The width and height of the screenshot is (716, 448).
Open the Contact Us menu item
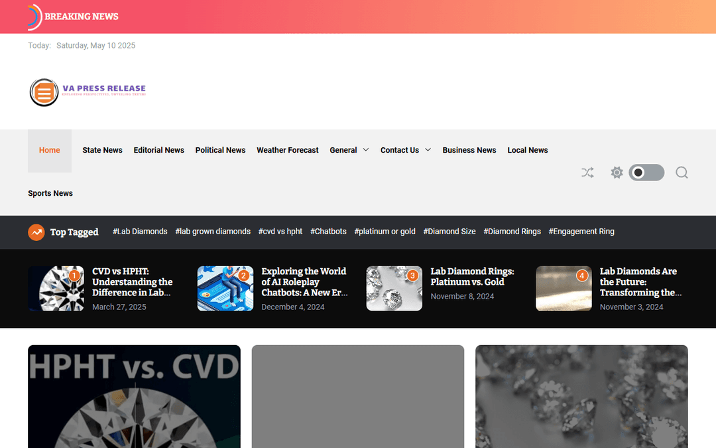click(x=400, y=151)
